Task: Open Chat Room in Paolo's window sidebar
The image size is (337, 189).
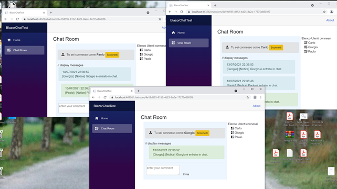Action: click(25, 50)
